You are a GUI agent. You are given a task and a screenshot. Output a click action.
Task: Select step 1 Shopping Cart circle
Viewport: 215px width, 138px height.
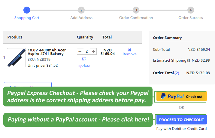click(x=27, y=10)
